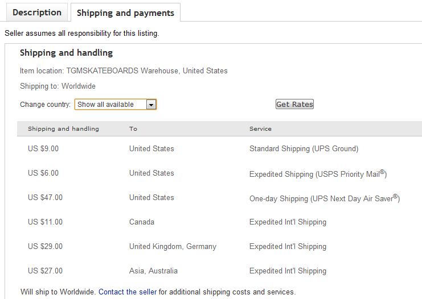Select the US $9.00 shipping cost
Viewport: 422px width, 299px height.
(43, 149)
